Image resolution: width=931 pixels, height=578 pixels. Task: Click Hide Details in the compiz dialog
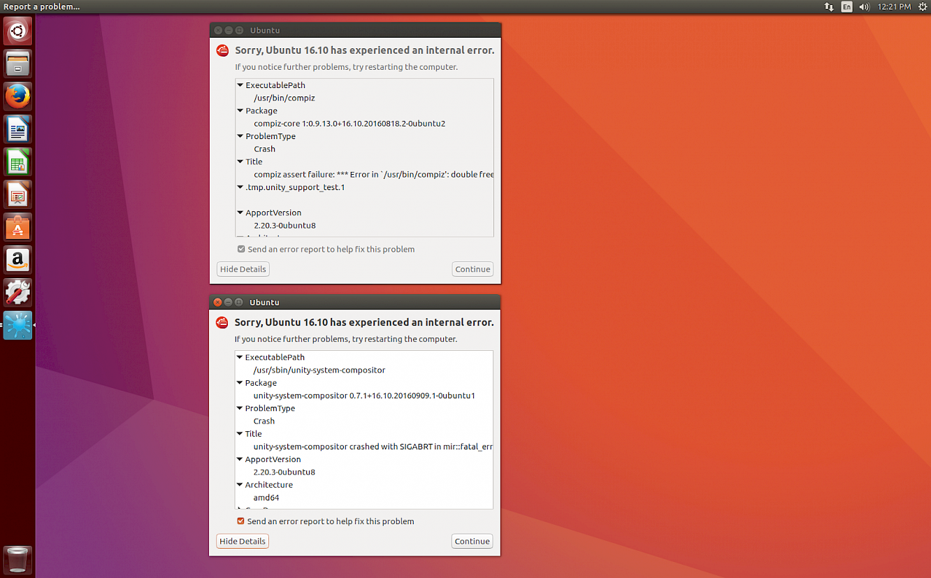coord(243,269)
